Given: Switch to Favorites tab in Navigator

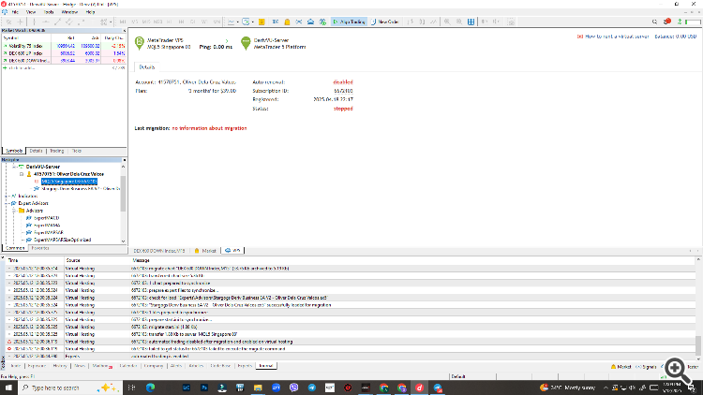Looking at the screenshot, I should pos(40,248).
